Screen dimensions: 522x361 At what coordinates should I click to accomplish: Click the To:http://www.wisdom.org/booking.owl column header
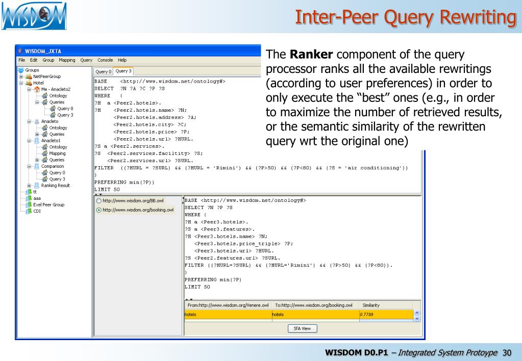coord(315,305)
